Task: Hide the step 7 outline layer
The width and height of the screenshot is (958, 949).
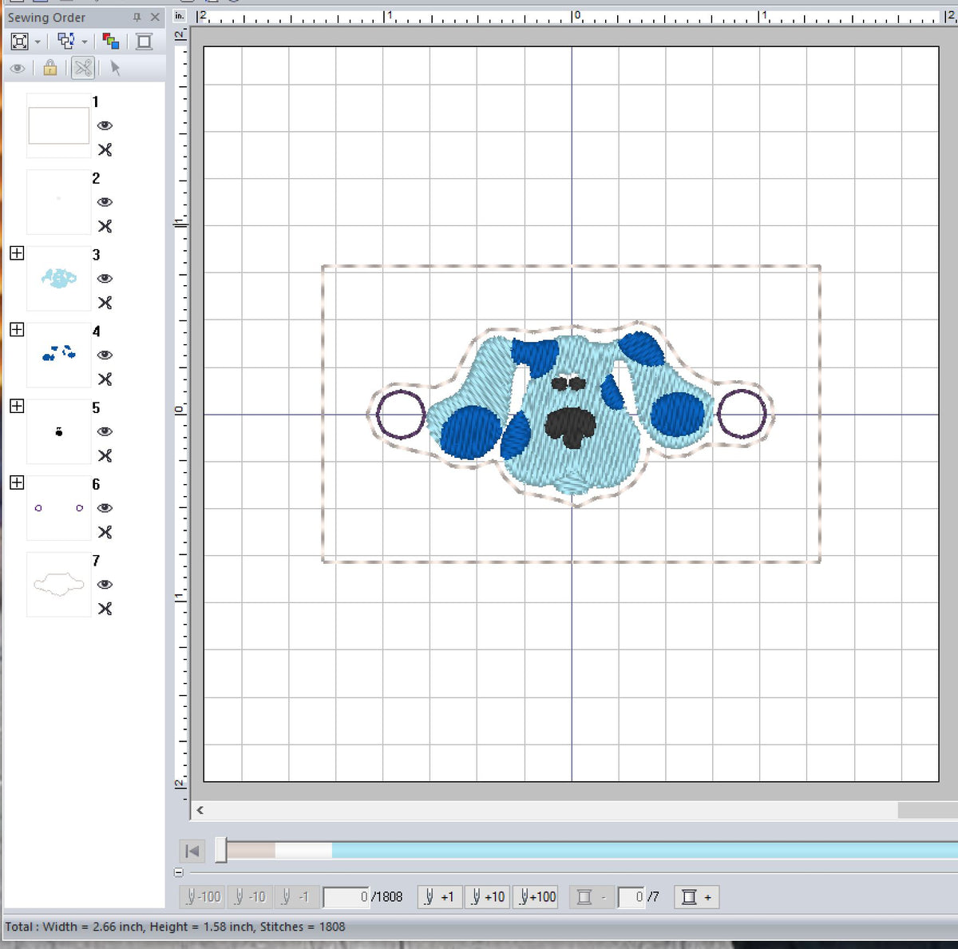Action: click(x=105, y=584)
